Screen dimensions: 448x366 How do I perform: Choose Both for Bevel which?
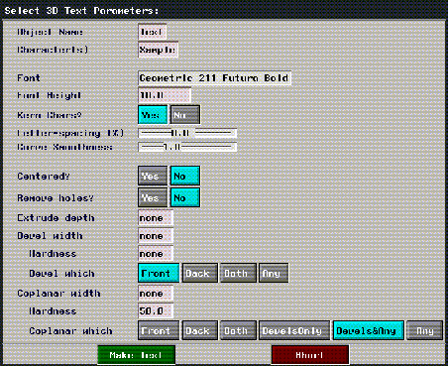(238, 273)
